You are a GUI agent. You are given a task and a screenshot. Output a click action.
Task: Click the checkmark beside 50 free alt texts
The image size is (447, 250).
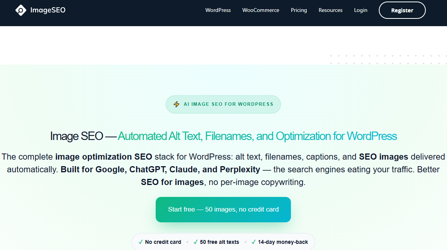[x=196, y=242]
